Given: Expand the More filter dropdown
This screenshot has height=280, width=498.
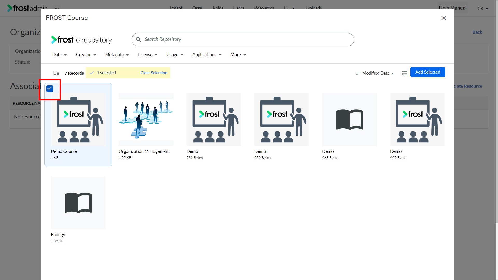Looking at the screenshot, I should (238, 55).
